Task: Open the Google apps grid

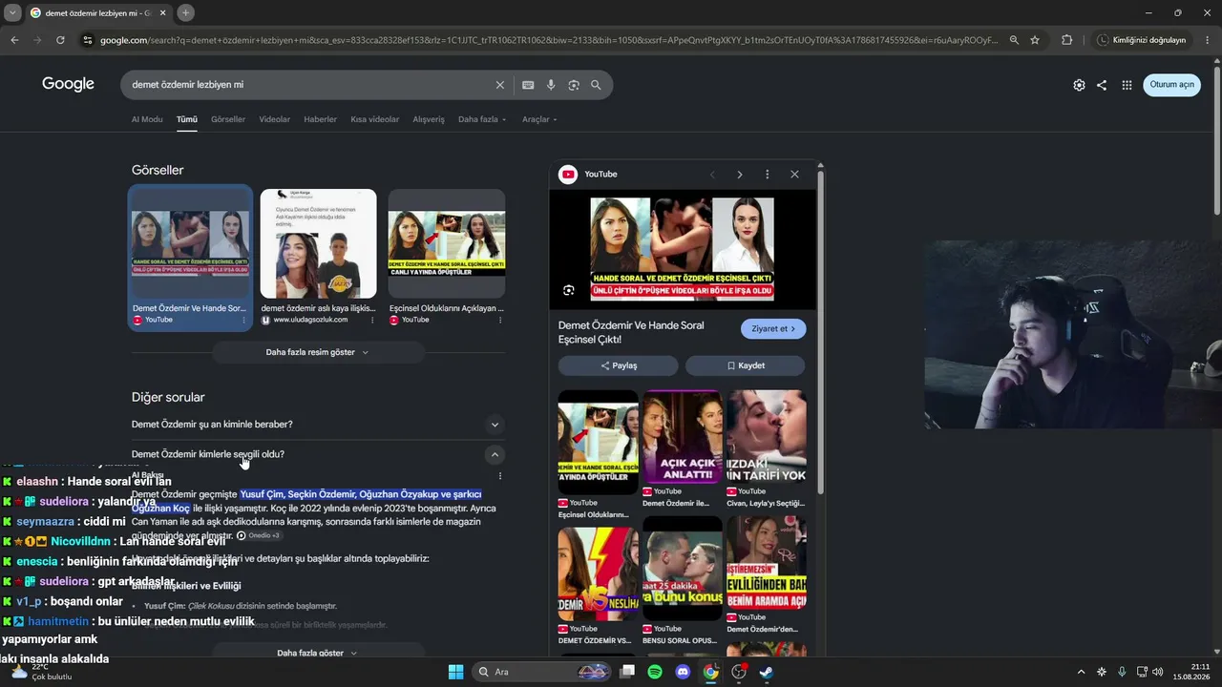Action: 1127,85
